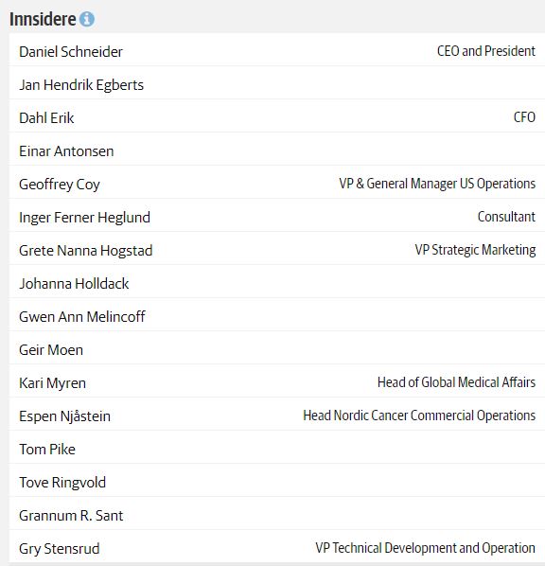Open Daniel Schneider's insider entry

tap(277, 49)
